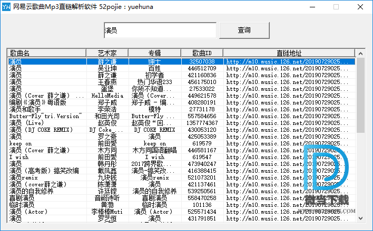Viewport: 373px width, 231px height.
Task: Select song 演员的自我修养 in song name column
Action: [32, 192]
